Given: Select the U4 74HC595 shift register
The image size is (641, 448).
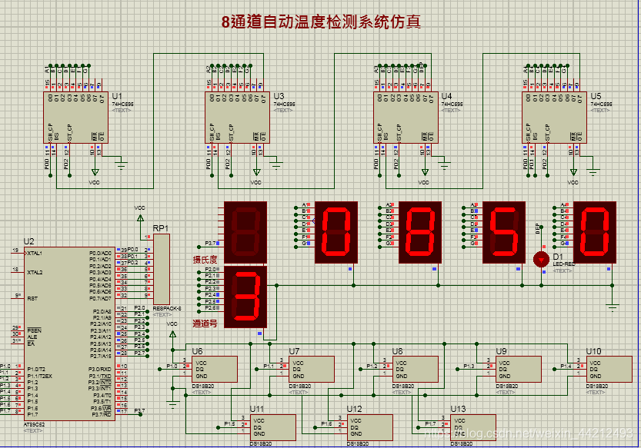Looking at the screenshot, I should [406, 118].
